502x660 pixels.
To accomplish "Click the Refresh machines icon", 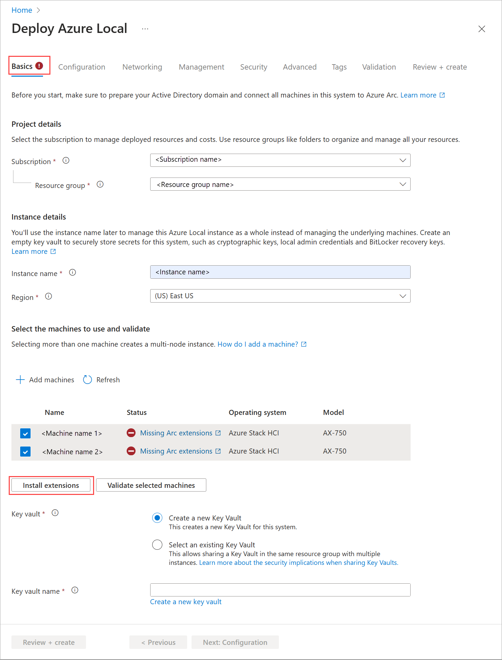I will [x=87, y=380].
